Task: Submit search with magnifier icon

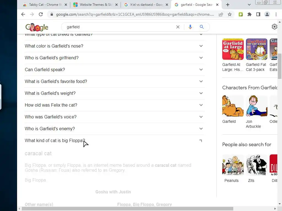Action: [202, 27]
